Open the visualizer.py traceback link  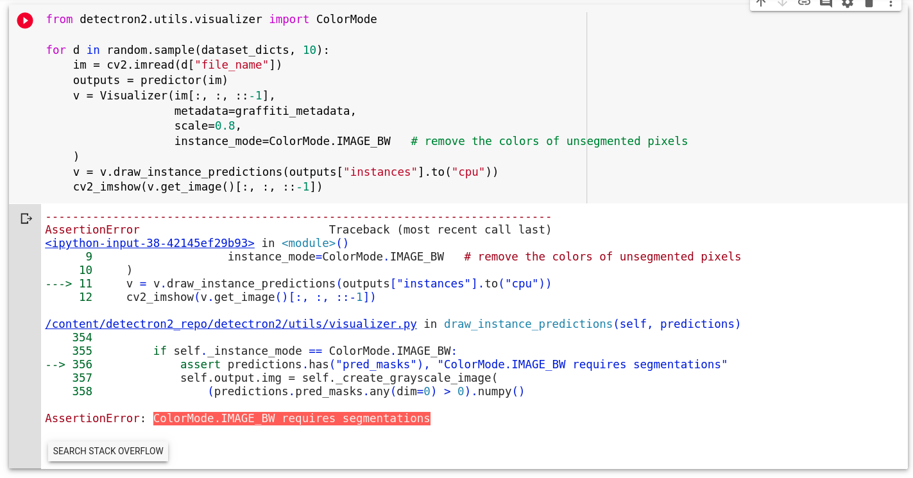(230, 323)
